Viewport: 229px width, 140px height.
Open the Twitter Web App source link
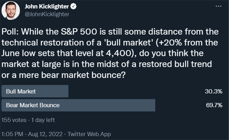pyautogui.click(x=89, y=134)
